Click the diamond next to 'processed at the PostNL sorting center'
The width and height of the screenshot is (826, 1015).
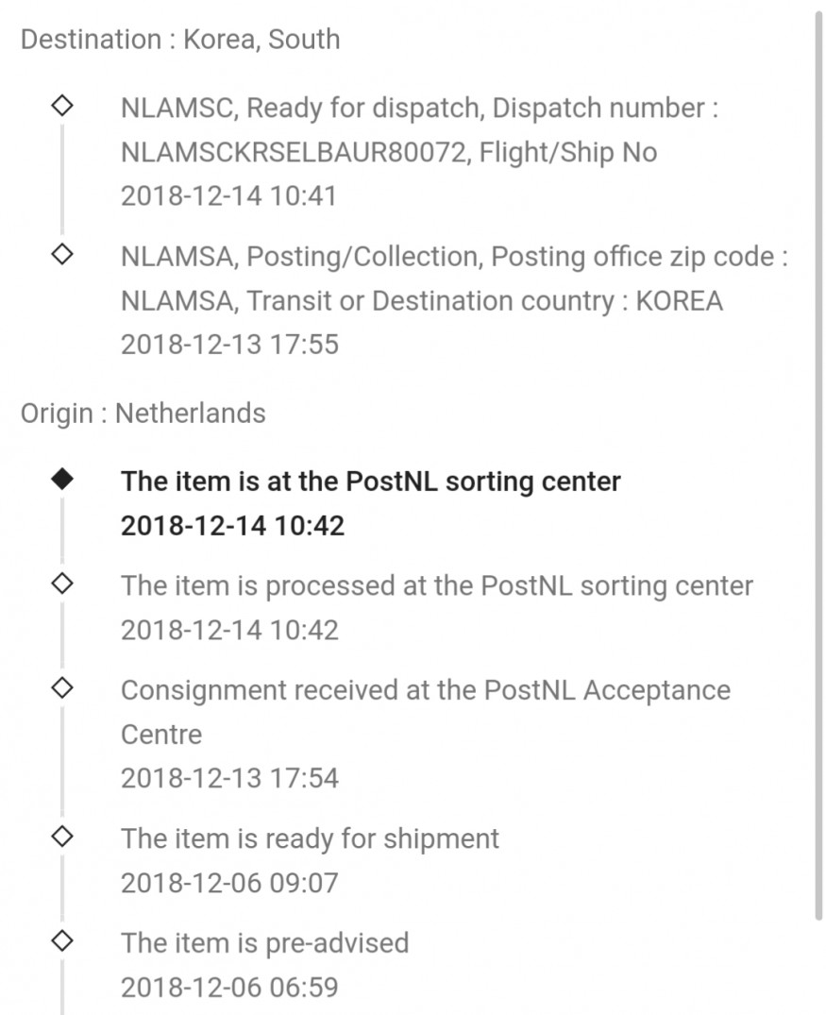tap(62, 584)
